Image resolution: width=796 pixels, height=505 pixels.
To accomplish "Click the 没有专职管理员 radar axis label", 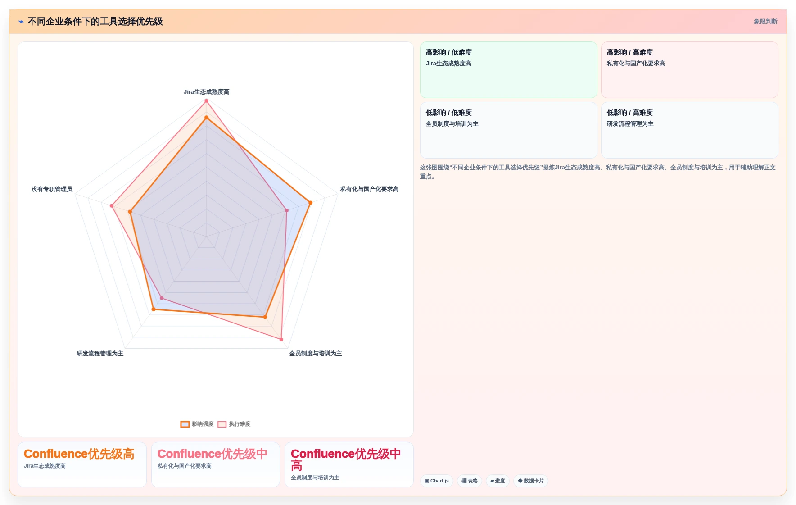I will click(x=52, y=189).
